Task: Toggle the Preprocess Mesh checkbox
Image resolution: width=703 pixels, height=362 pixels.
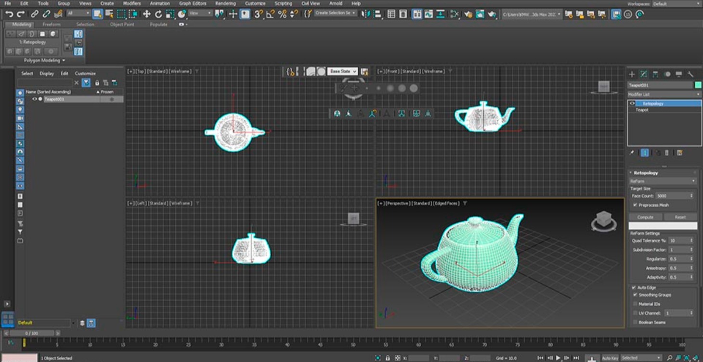Action: pos(636,205)
